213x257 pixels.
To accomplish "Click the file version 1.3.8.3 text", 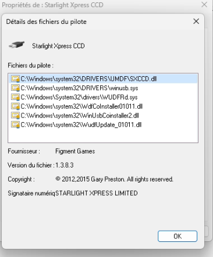I will coord(65,165).
